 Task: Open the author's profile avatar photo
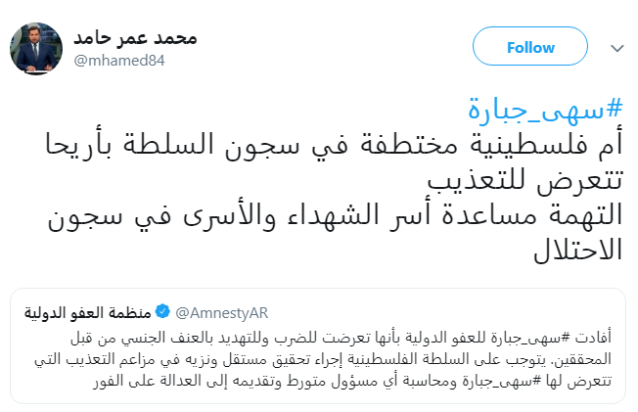(38, 47)
